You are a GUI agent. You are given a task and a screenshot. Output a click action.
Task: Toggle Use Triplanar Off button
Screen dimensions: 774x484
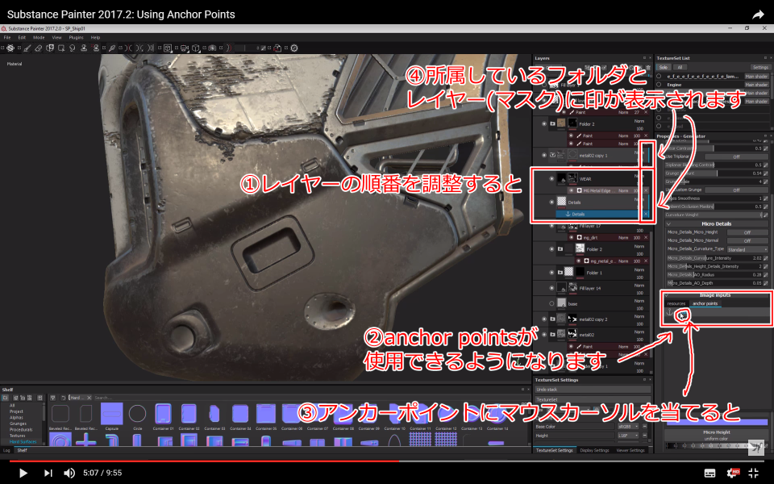coord(736,156)
